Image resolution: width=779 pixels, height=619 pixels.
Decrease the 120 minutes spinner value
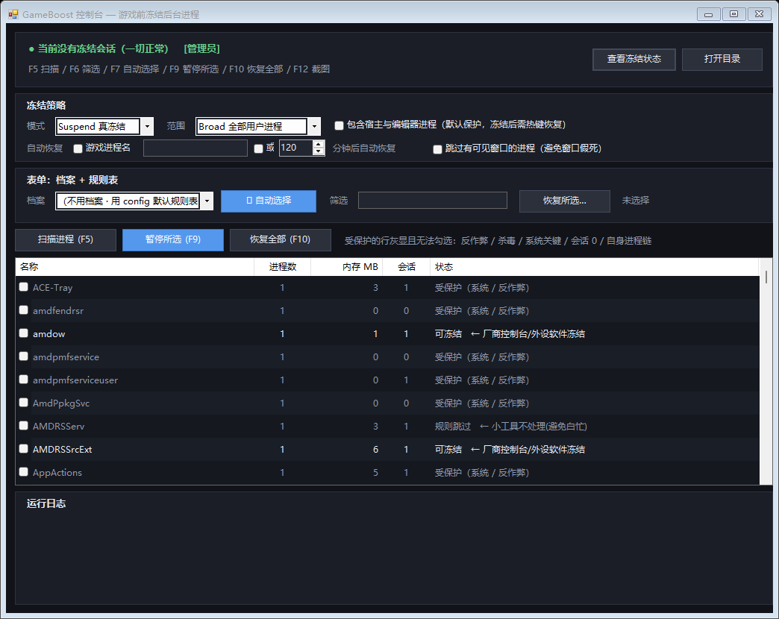pos(319,151)
